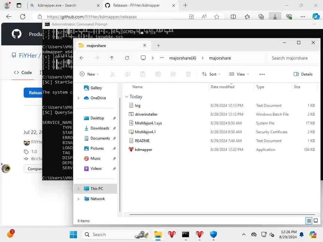The width and height of the screenshot is (323, 242).
Task: Open Windows Security shield on taskbar
Action: coord(214,234)
